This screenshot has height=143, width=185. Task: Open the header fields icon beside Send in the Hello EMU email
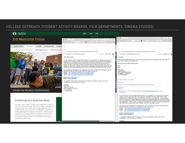pyautogui.click(x=72, y=40)
